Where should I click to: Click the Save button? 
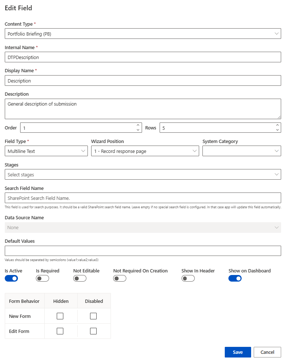(238, 352)
